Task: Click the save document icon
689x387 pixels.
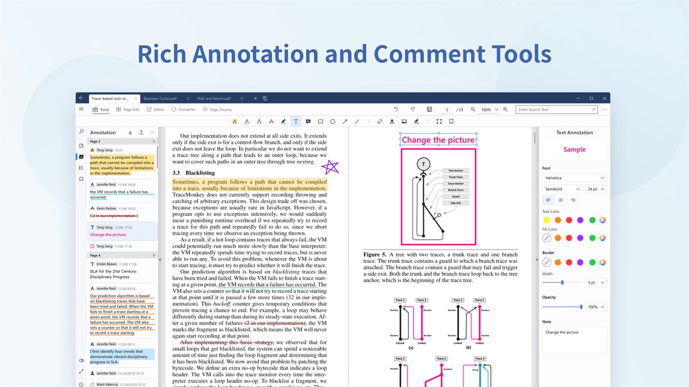Action: (x=429, y=109)
